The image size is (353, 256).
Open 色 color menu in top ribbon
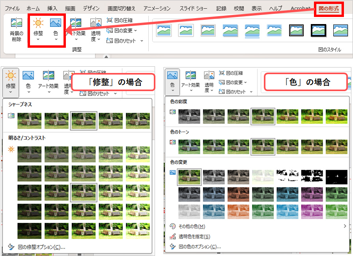pyautogui.click(x=56, y=30)
